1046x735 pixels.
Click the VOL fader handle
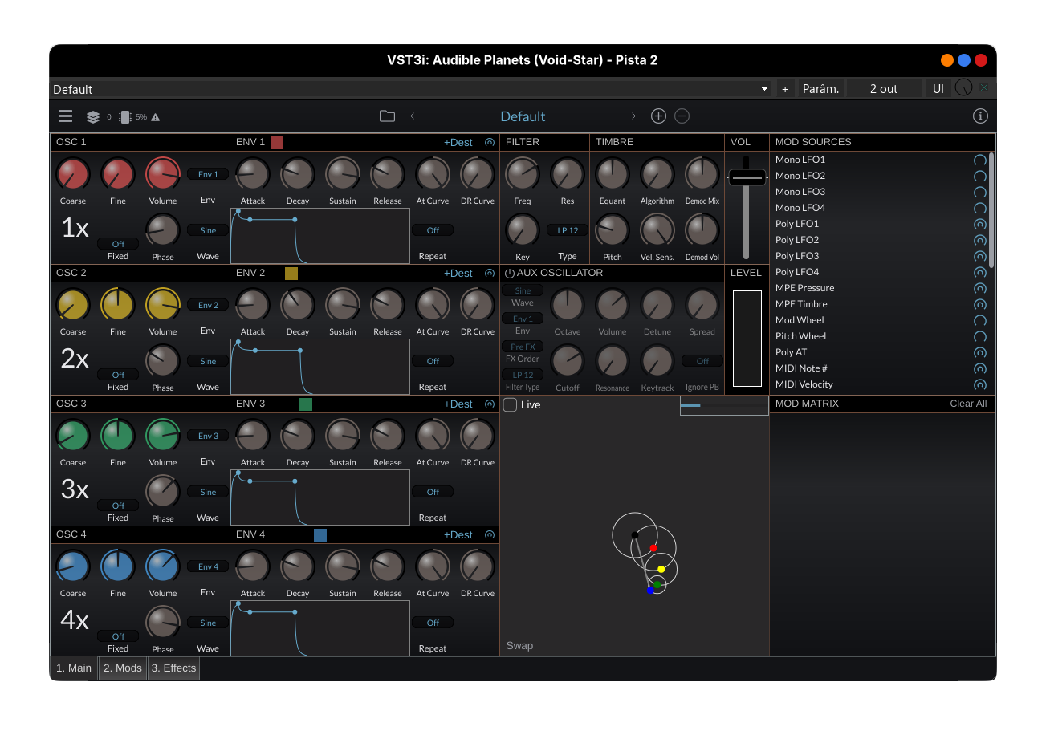(x=747, y=177)
